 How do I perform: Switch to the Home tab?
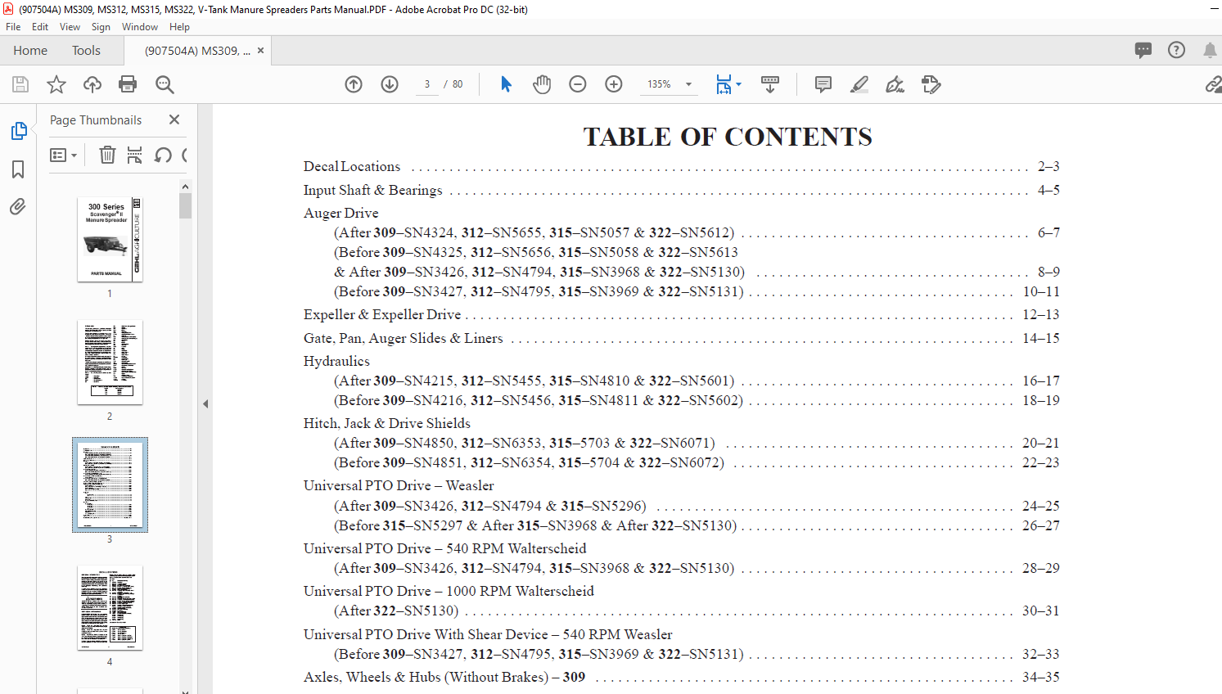coord(30,51)
